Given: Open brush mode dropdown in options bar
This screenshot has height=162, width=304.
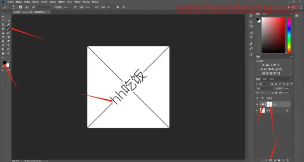Looking at the screenshot, I should 41,7.
